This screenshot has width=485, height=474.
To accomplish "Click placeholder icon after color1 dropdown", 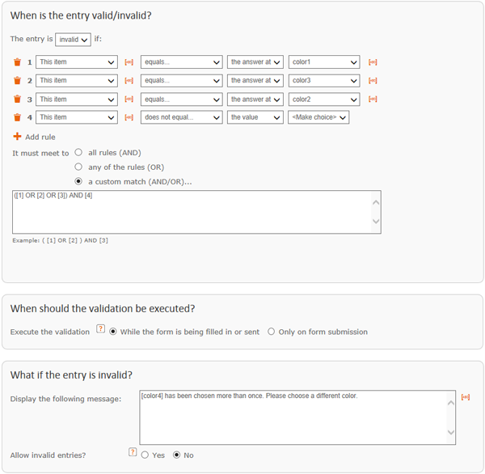I will (x=373, y=62).
